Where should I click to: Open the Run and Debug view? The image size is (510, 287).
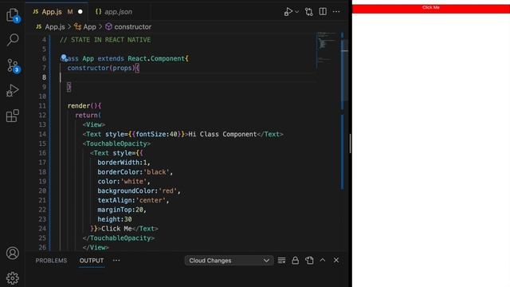tap(13, 90)
